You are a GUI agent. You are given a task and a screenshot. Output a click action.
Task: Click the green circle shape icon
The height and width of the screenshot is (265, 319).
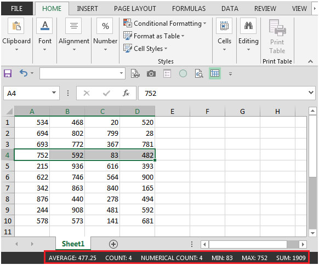tap(183, 73)
